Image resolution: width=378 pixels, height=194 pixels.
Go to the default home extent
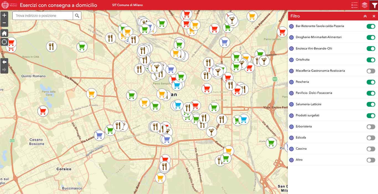pyautogui.click(x=4, y=33)
